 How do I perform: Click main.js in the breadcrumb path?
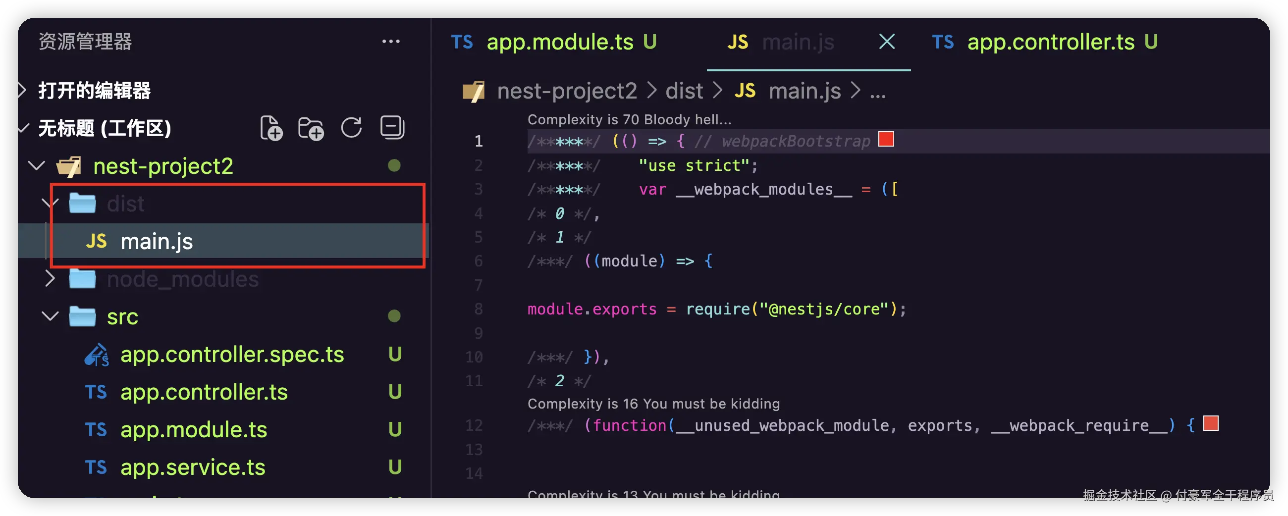click(805, 91)
